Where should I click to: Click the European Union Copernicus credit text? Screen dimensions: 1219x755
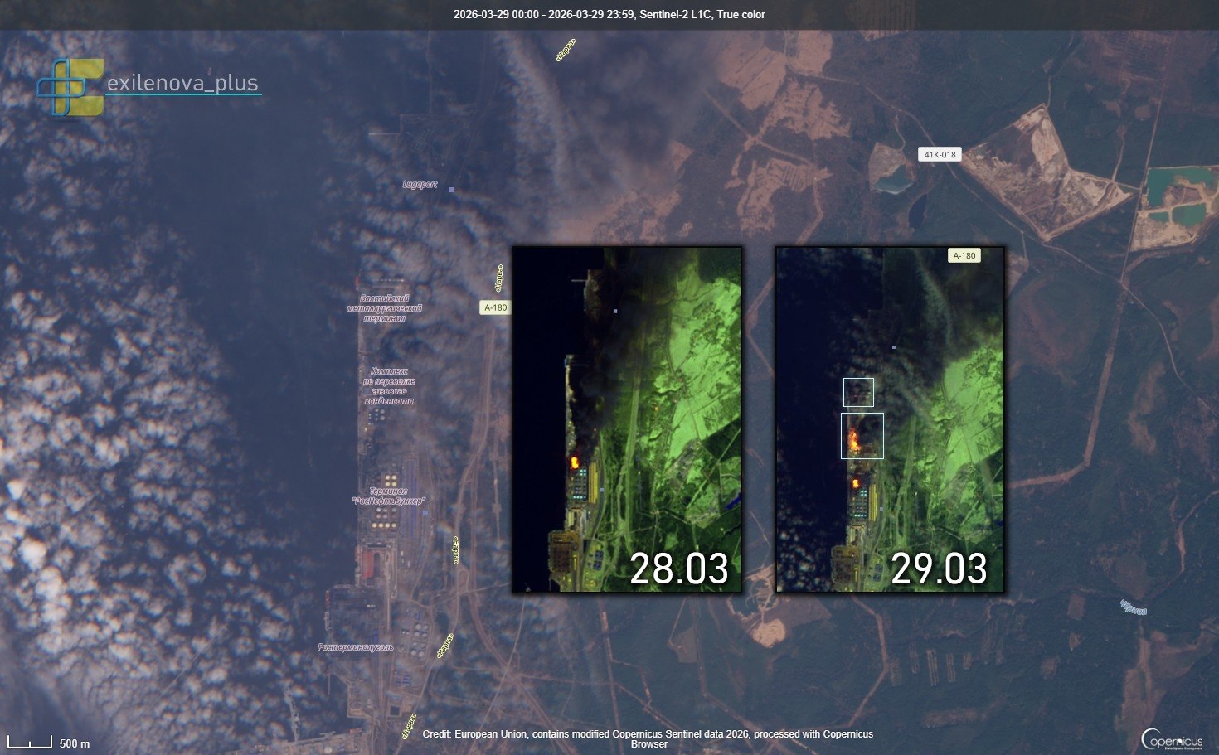(648, 739)
